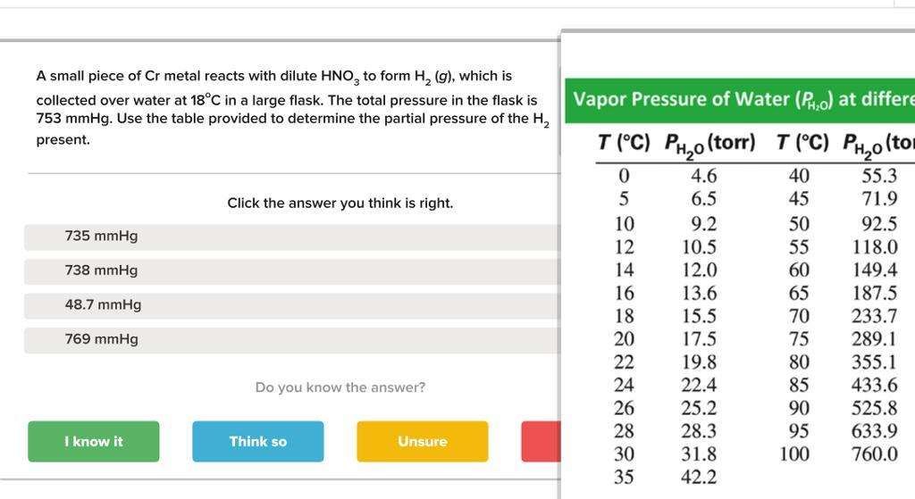The height and width of the screenshot is (499, 915).
Task: Click the Vapor Pressure of Water table header
Action: (740, 100)
